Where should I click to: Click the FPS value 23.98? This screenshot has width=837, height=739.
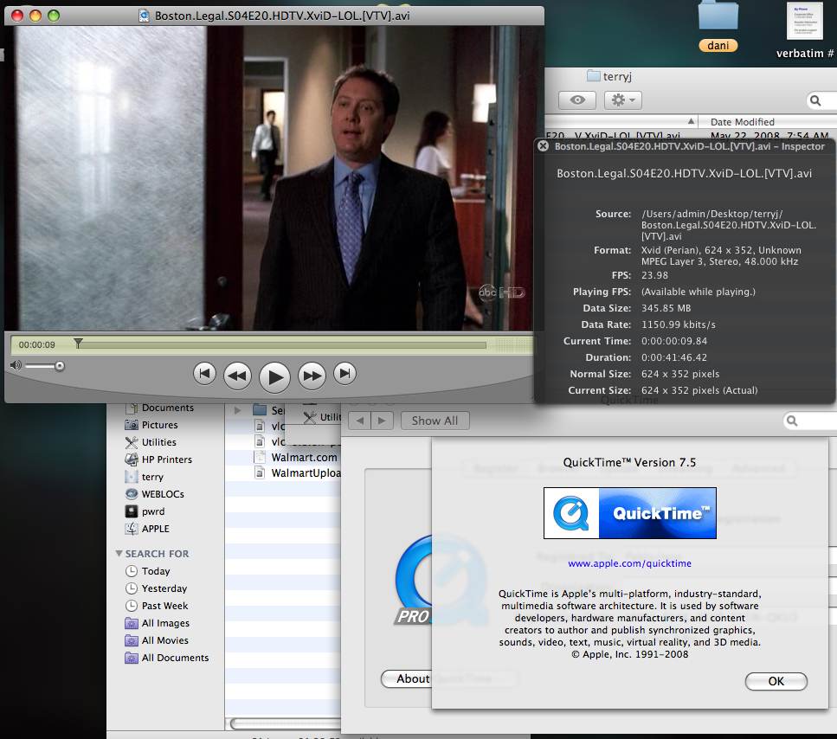click(x=654, y=275)
